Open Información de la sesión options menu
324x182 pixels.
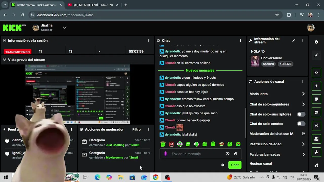148,40
